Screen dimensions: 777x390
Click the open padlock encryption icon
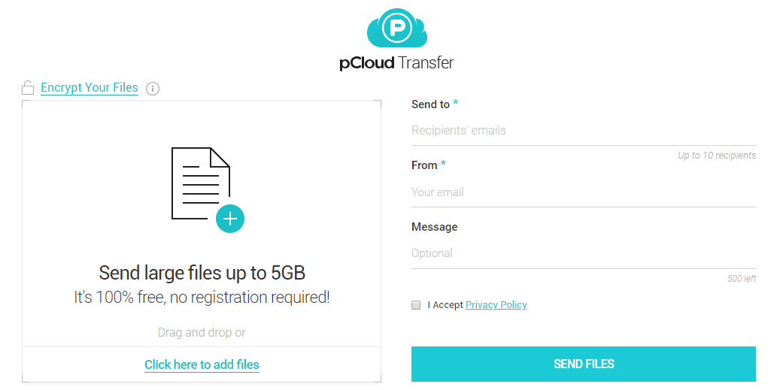point(28,88)
